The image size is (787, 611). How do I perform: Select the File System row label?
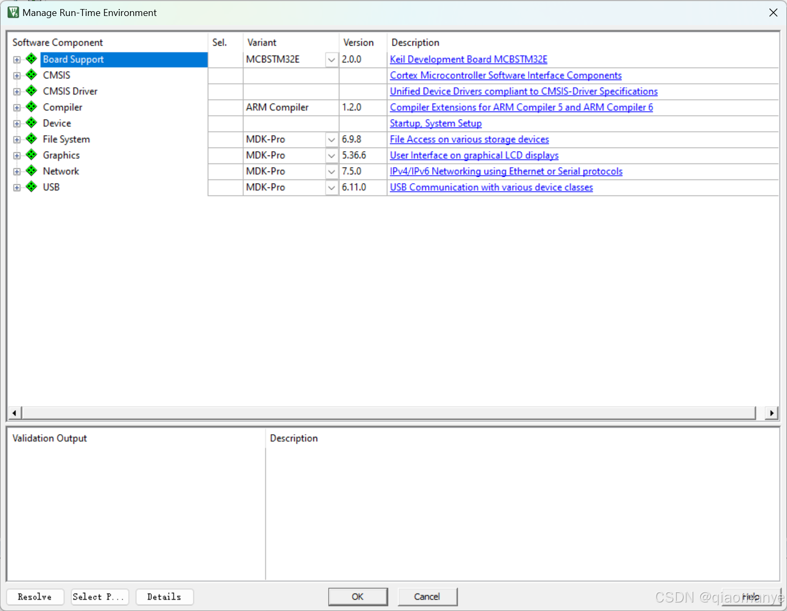66,139
